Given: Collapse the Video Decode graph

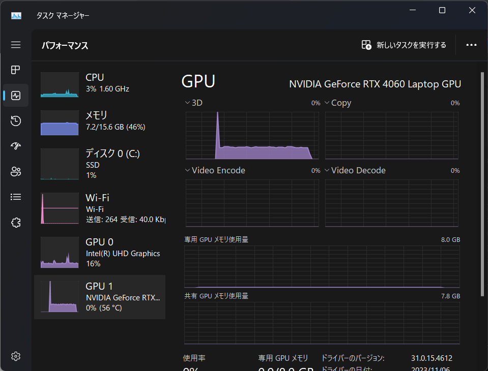Looking at the screenshot, I should (326, 170).
